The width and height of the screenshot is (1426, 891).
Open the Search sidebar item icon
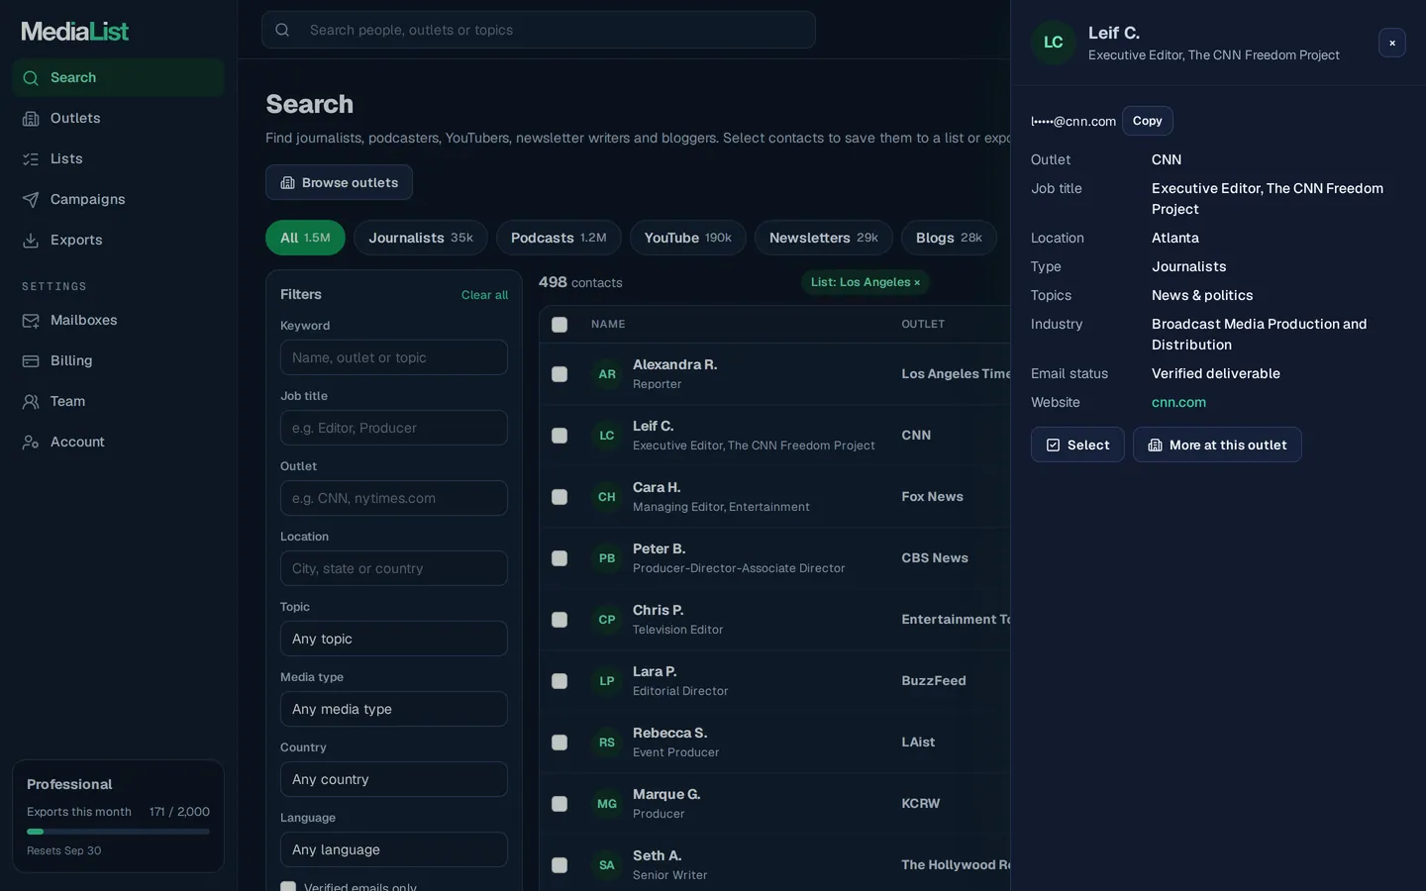pyautogui.click(x=31, y=78)
